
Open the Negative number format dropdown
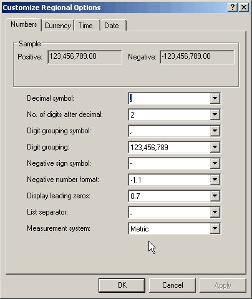pos(215,180)
